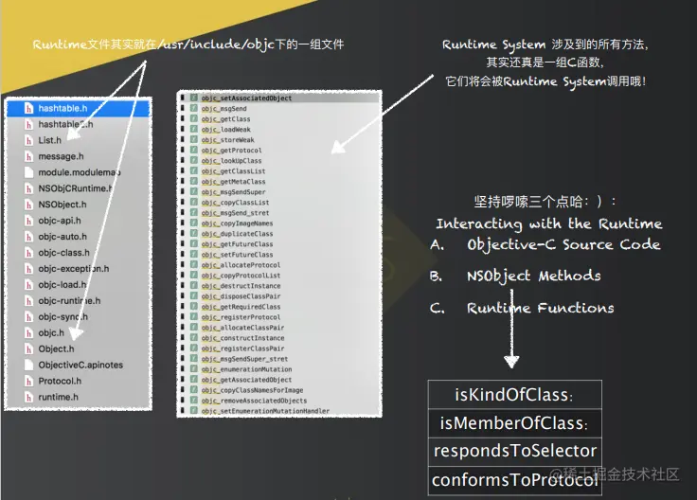Click the Runtime Functions list item
The width and height of the screenshot is (697, 500).
[523, 308]
